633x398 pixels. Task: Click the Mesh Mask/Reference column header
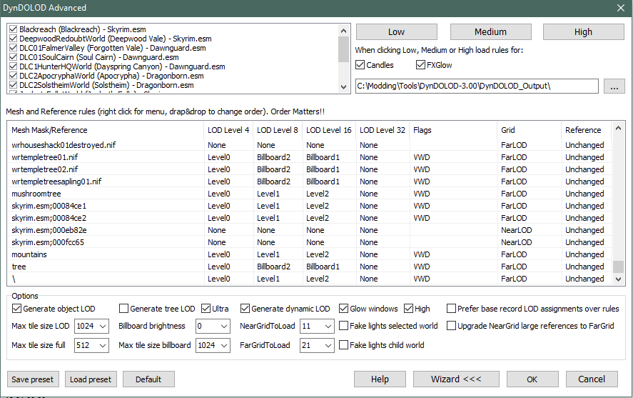(x=106, y=130)
